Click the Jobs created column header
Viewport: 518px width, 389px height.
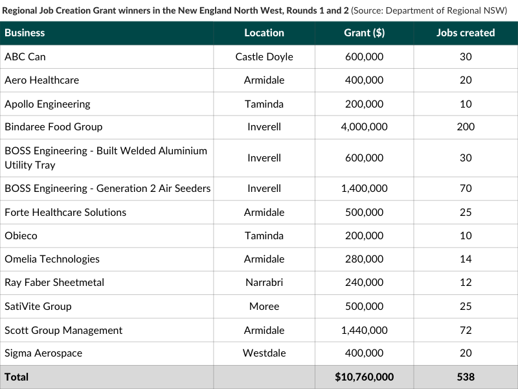click(466, 32)
